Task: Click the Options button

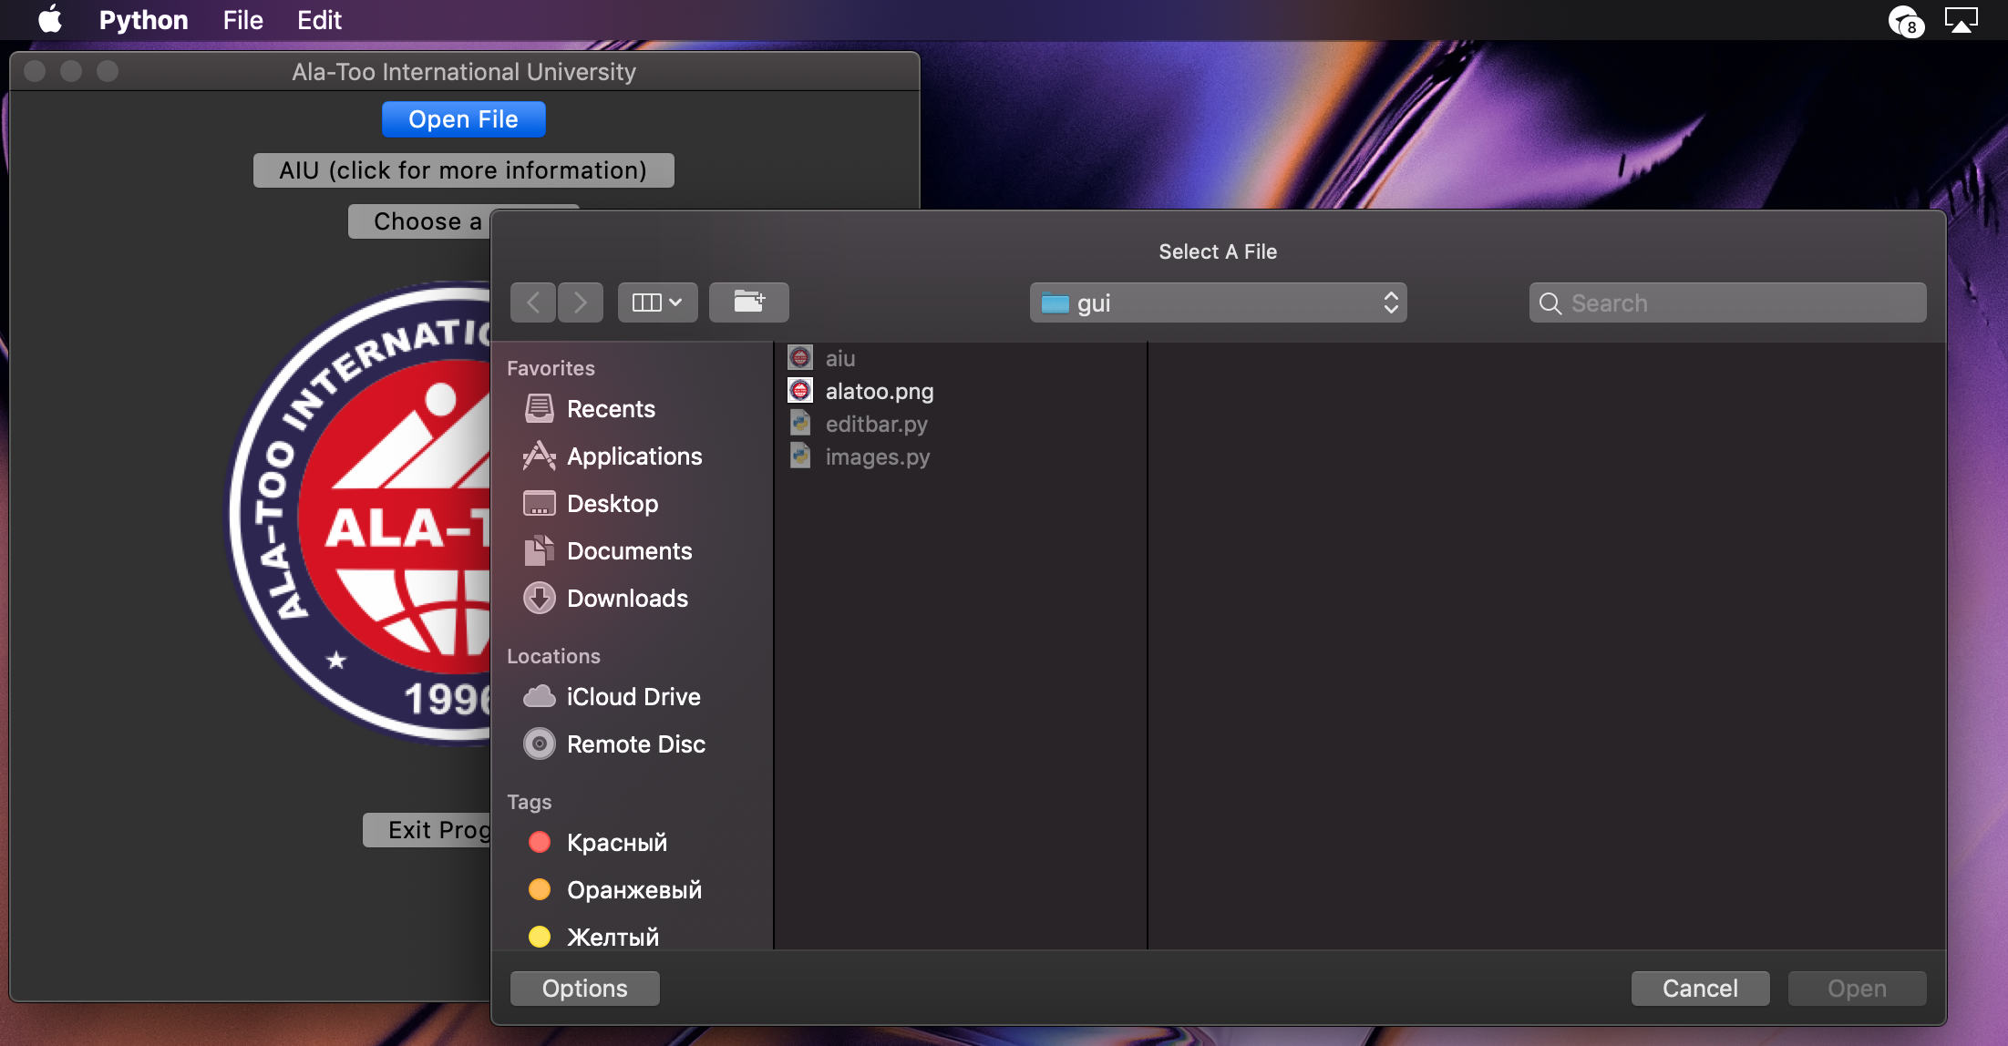Action: click(584, 989)
